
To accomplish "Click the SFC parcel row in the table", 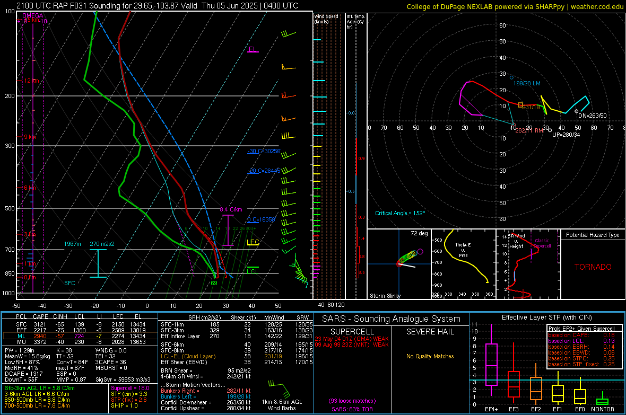I will [x=80, y=324].
